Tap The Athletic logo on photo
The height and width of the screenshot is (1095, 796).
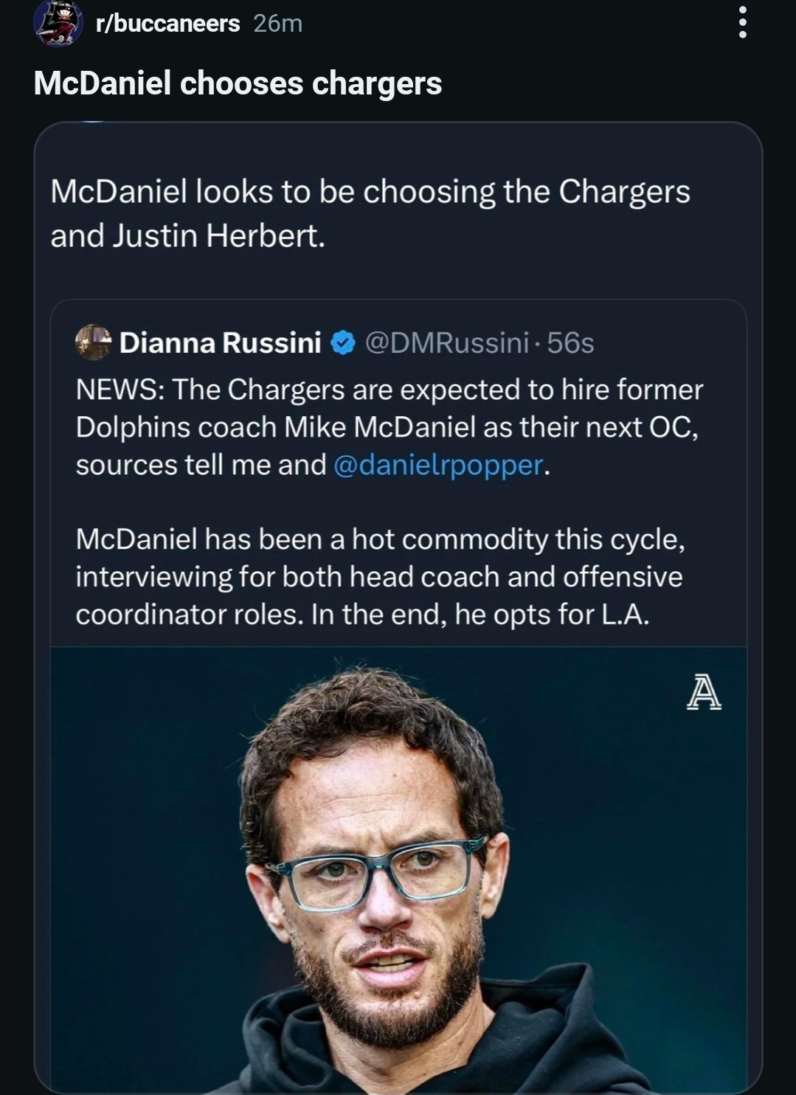point(703,694)
